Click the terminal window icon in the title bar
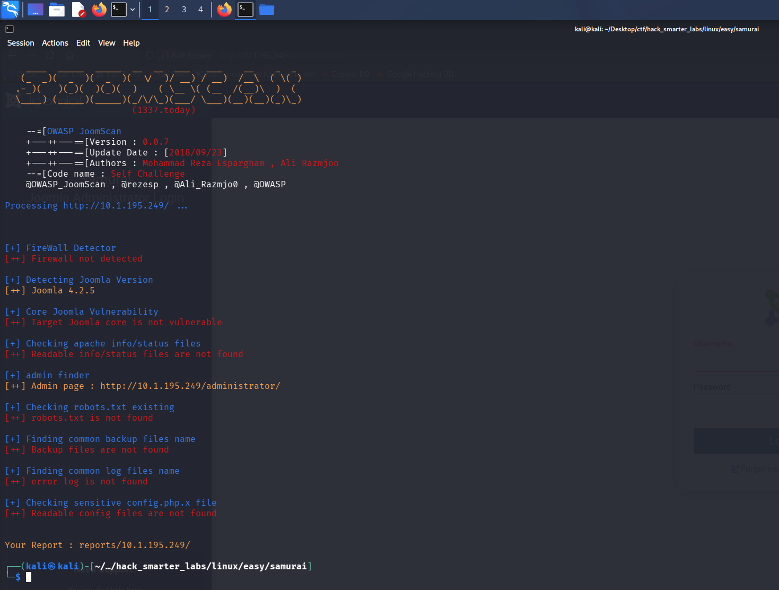 (x=10, y=29)
